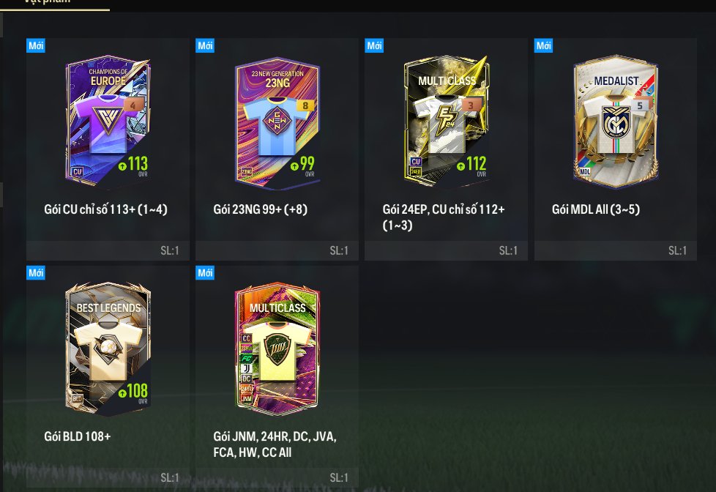The image size is (716, 492).
Task: Click SL:1 quantity bar under 24EP pack
Action: click(446, 250)
